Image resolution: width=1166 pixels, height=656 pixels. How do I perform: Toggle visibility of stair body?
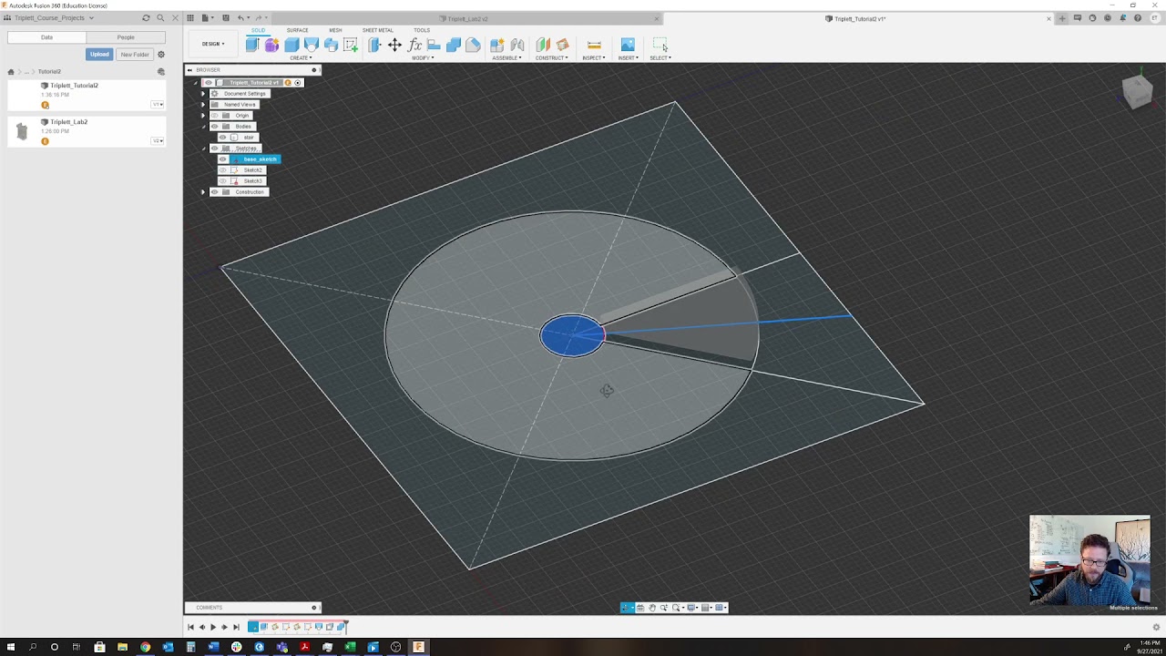click(x=222, y=138)
